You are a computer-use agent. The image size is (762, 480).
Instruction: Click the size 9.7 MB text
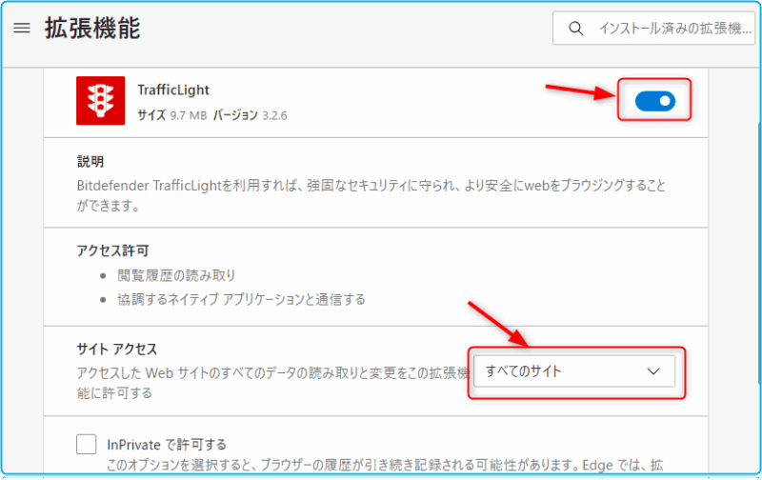point(172,115)
